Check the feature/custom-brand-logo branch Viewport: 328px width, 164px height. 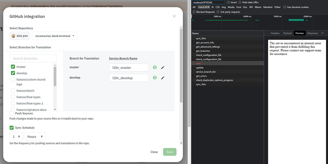(x=13, y=79)
